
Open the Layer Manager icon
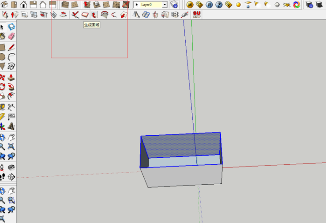coord(174,4)
